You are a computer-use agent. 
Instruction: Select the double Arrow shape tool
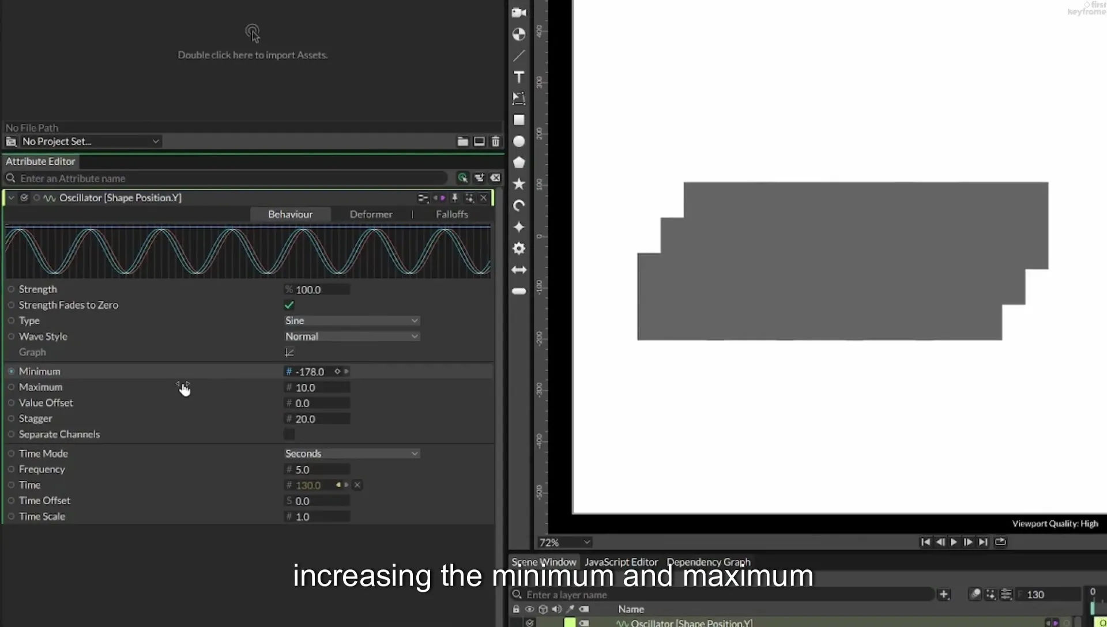click(x=519, y=270)
